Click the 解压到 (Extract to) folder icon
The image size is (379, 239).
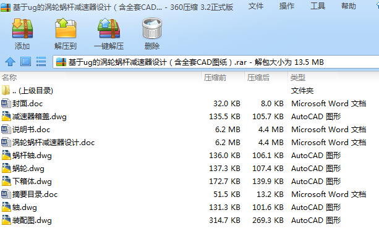pyautogui.click(x=66, y=28)
